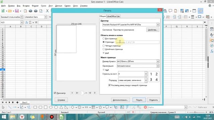
Task: Click the Print toolbar icon
Action: (36, 11)
